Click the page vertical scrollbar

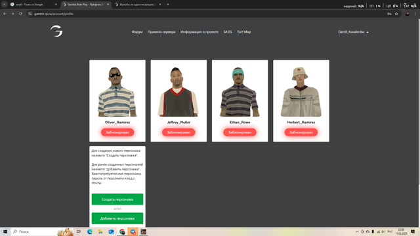click(x=419, y=102)
